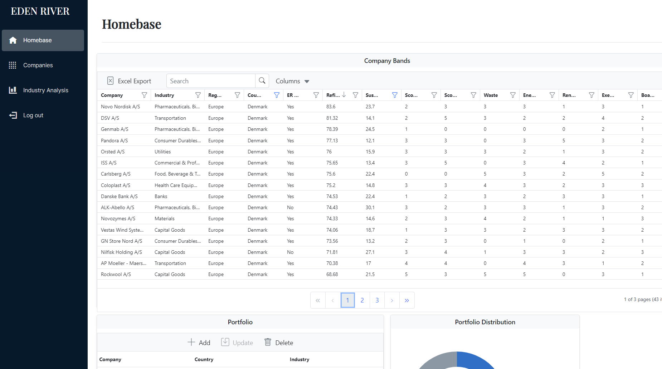Select the Rockwool A/S company cell

click(x=124, y=274)
